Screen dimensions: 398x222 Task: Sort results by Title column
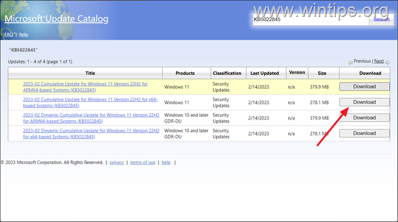[90, 73]
